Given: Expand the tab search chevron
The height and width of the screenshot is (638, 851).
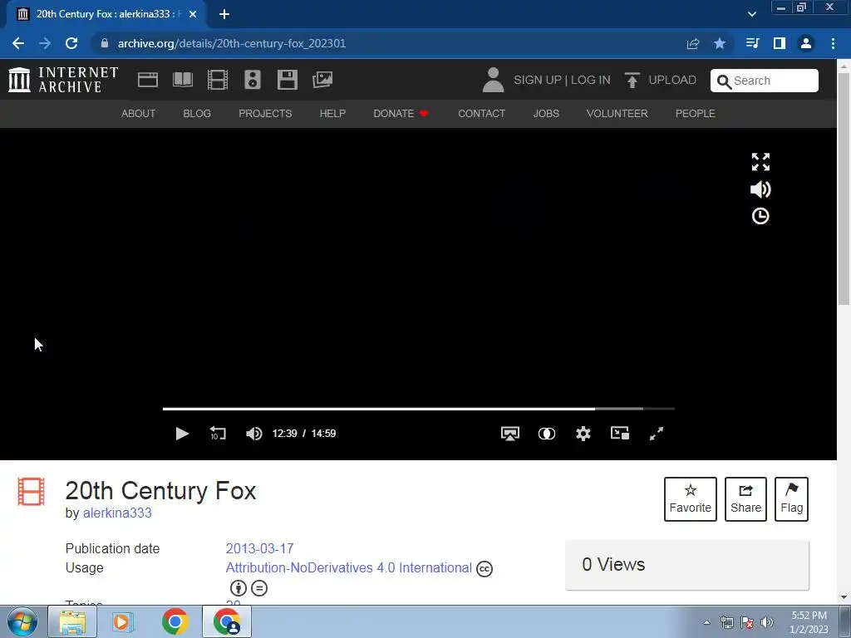Looking at the screenshot, I should click(751, 14).
